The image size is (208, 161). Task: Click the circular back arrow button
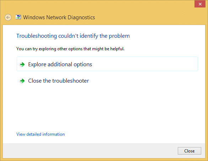pyautogui.click(x=8, y=17)
